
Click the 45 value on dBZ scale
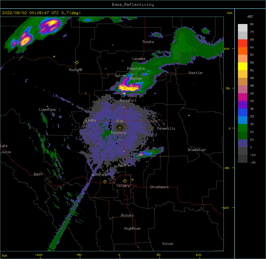(252, 86)
